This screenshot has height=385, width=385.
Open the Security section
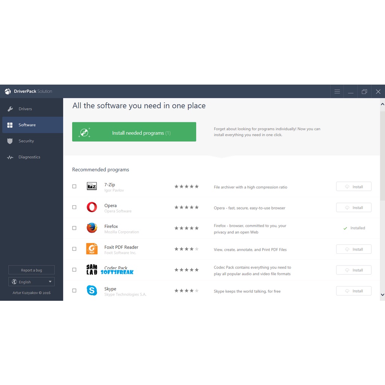[26, 141]
